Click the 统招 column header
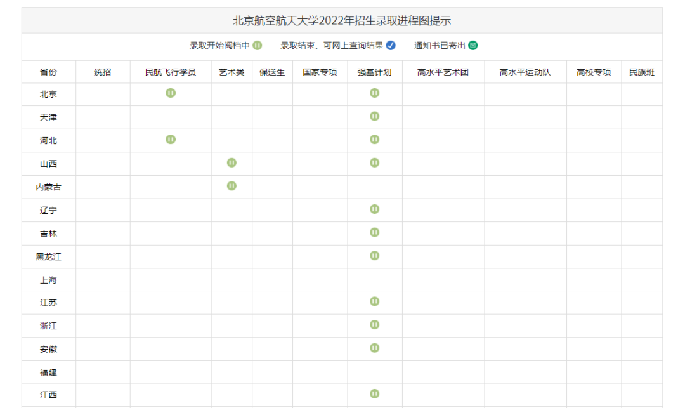 point(103,72)
